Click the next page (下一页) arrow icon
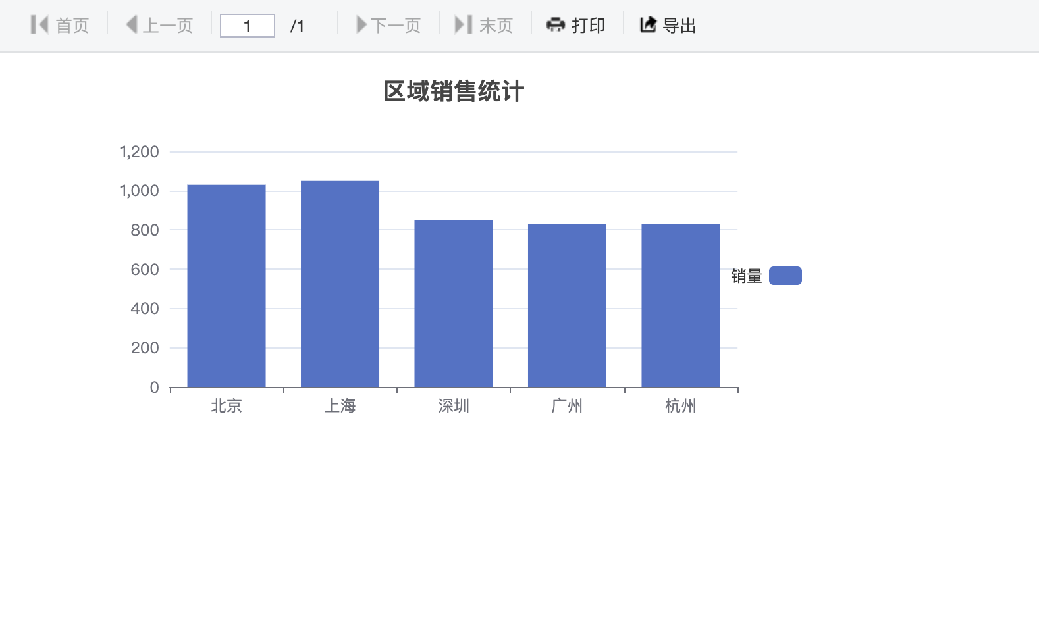Viewport: 1039px width, 633px height. pyautogui.click(x=361, y=25)
